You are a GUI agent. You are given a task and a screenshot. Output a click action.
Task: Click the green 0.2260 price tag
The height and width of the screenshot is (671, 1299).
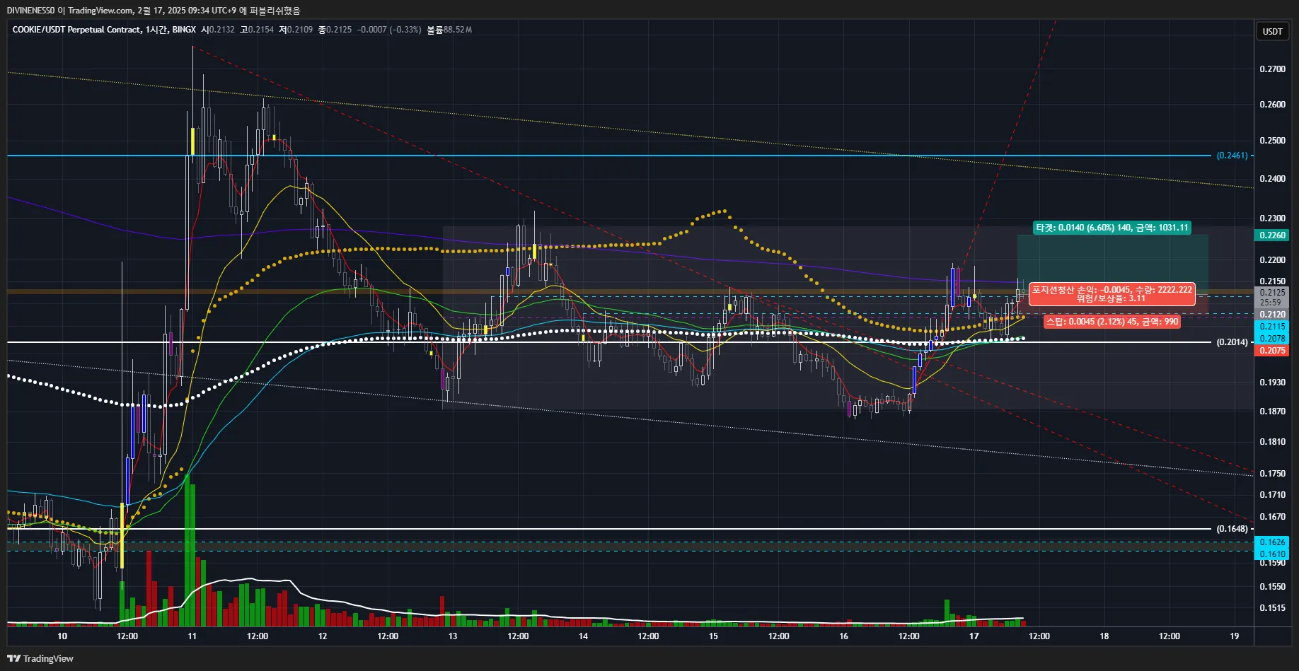(x=1272, y=235)
